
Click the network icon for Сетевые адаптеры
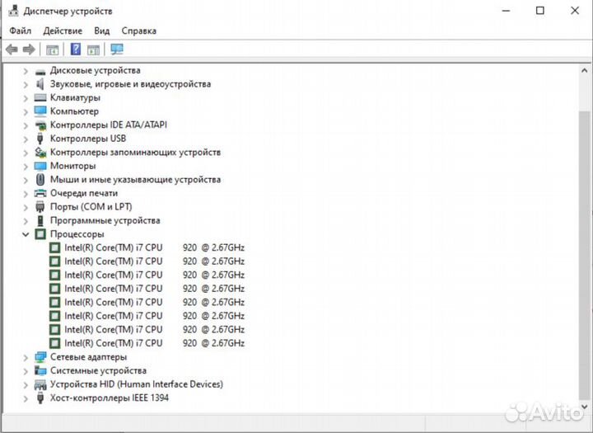point(40,357)
